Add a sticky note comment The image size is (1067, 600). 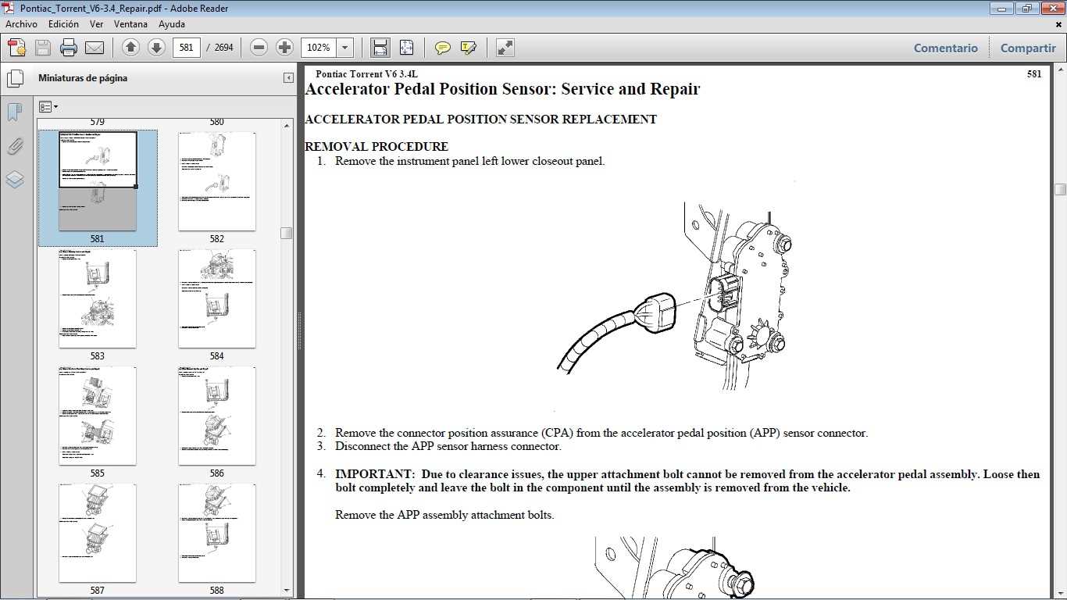(x=443, y=48)
